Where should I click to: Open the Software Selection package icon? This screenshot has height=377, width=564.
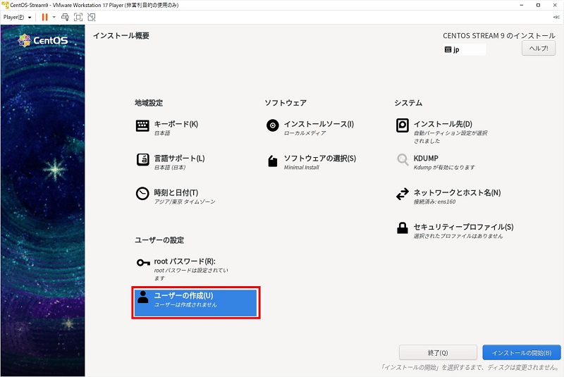(273, 161)
